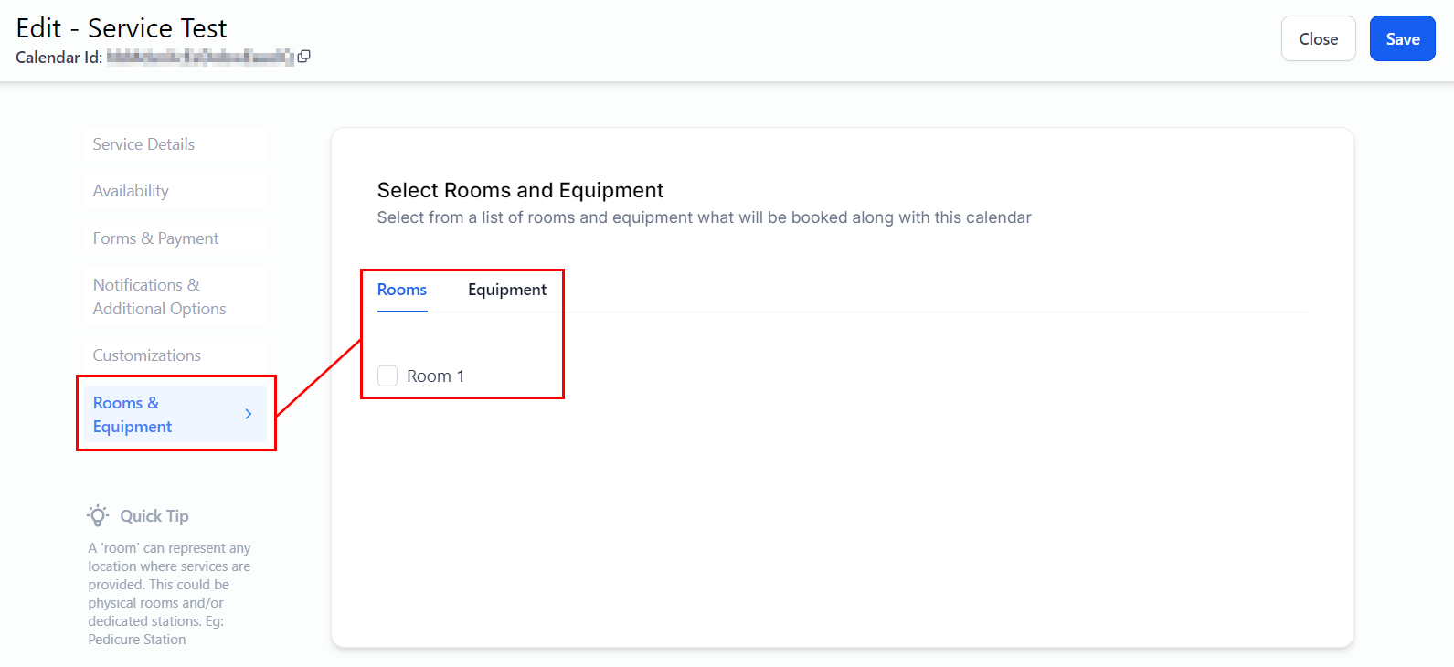Click the Select Rooms and Equipment heading

tap(520, 190)
